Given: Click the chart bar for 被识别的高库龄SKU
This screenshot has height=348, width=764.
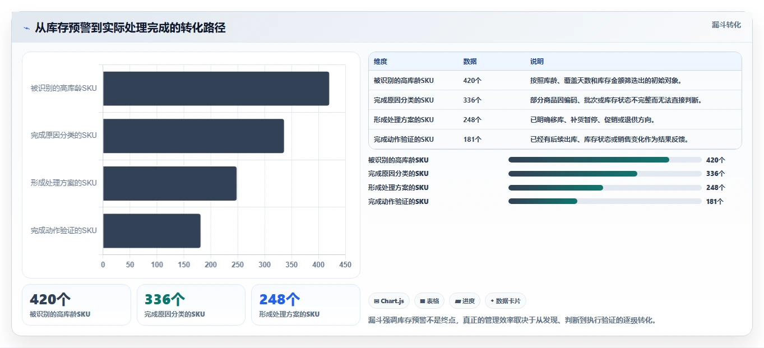Looking at the screenshot, I should pos(216,89).
